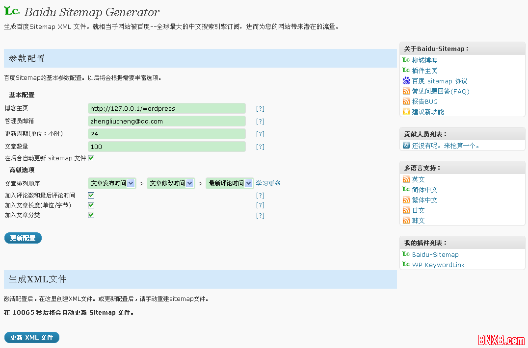Click the [?] help link for 加入文章分类
The height and width of the screenshot is (348, 528).
(260, 216)
